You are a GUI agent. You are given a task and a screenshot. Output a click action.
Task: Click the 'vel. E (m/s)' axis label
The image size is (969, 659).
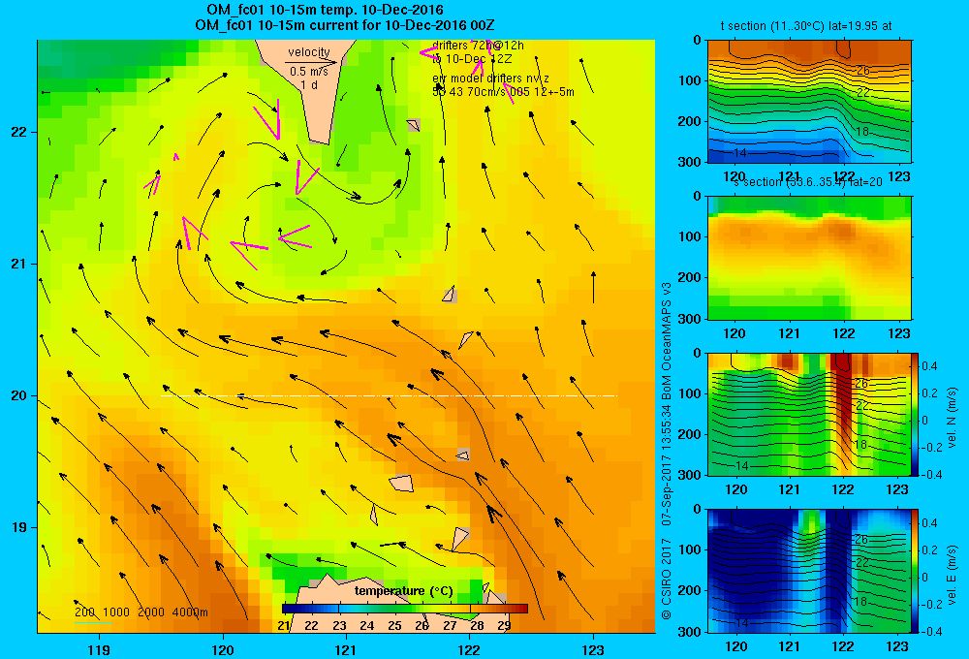pyautogui.click(x=953, y=575)
